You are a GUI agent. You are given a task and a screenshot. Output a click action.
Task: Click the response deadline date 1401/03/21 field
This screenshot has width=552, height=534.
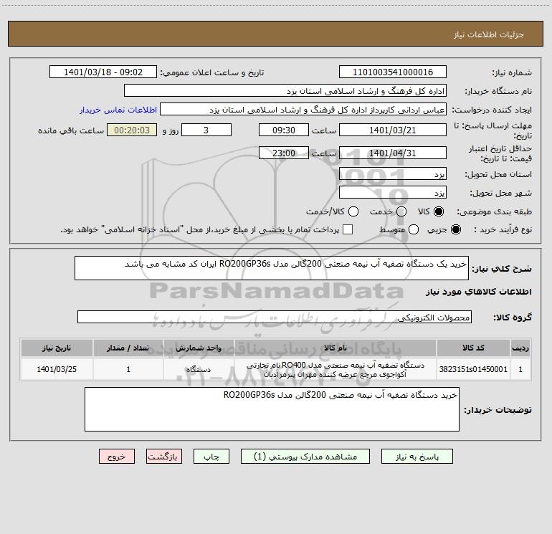393,130
